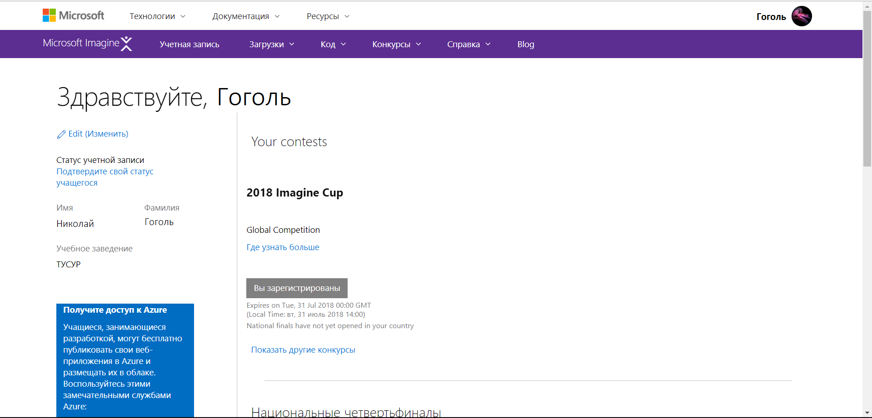Screen dimensions: 872x418
Task: Click Edit (Изменить) link
Action: [98, 134]
